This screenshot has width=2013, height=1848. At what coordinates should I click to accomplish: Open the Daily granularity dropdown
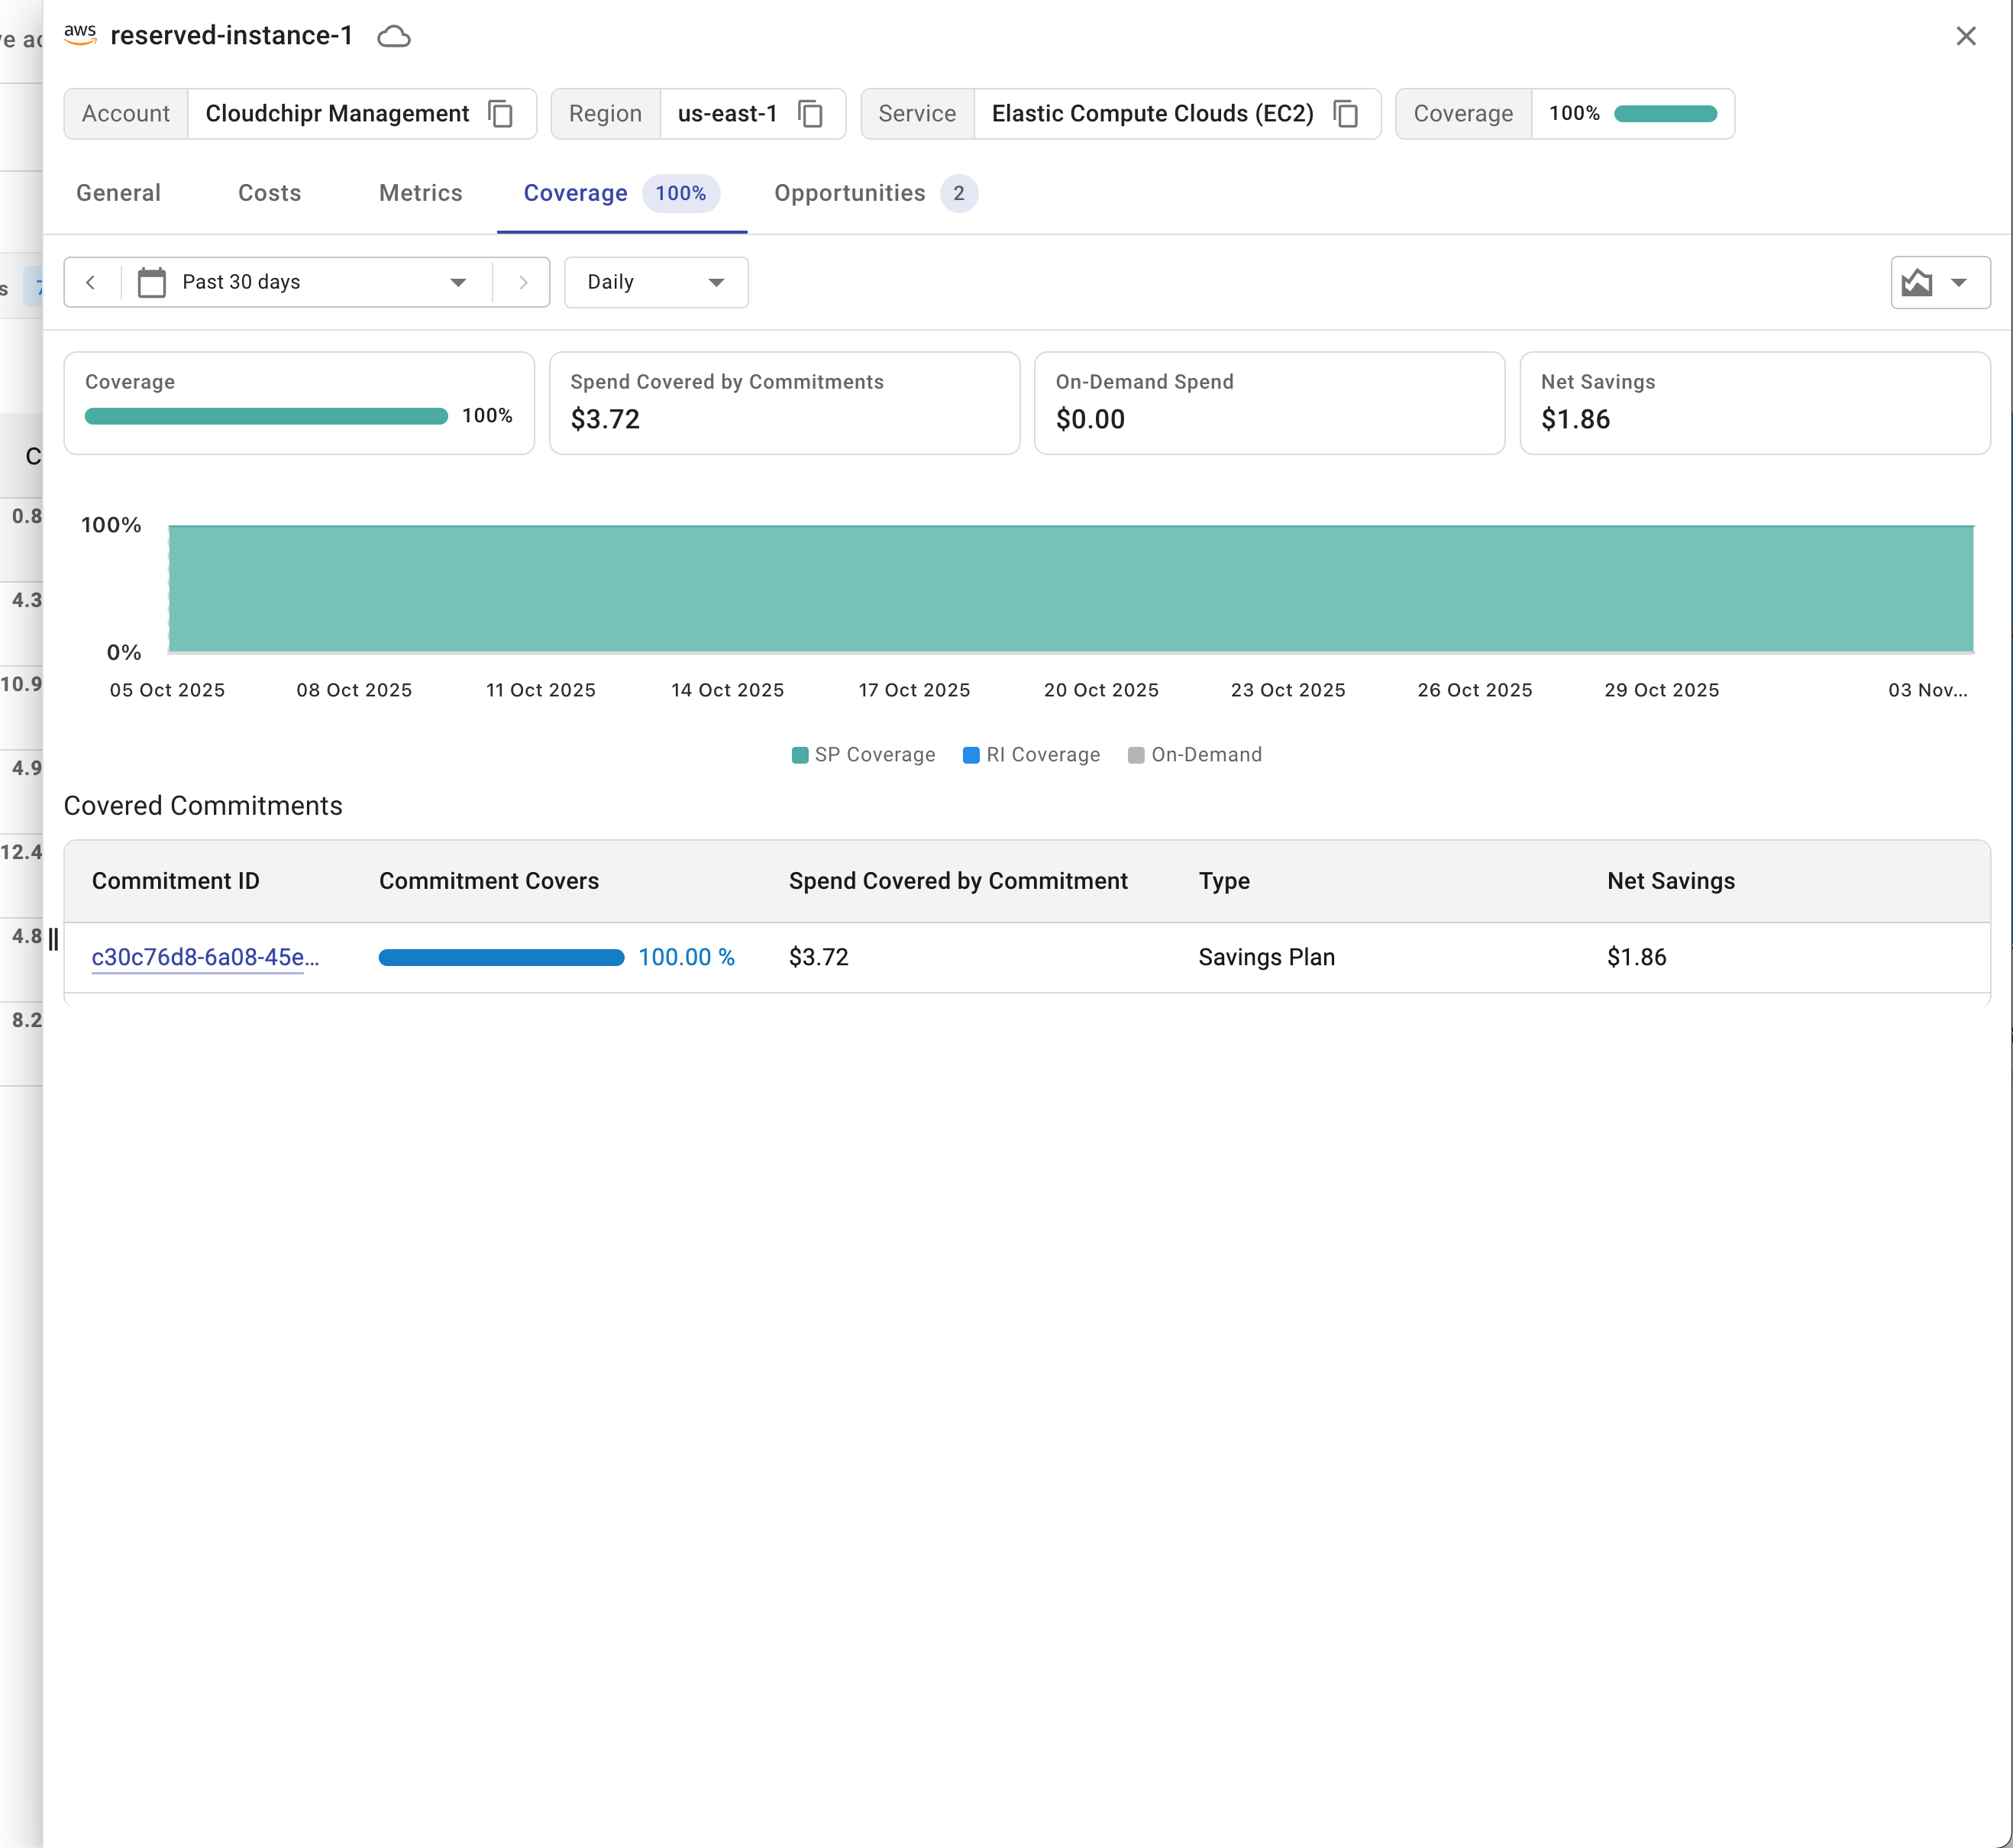click(x=656, y=282)
